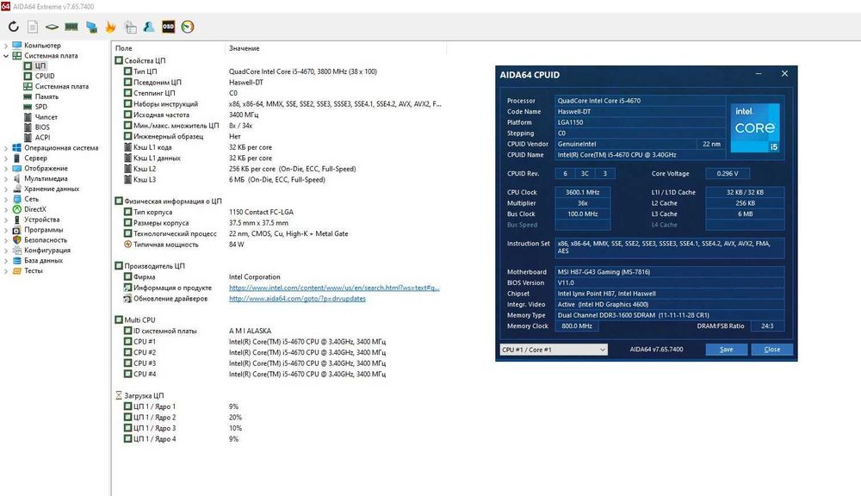Click the AIDA64 red 64 title bar icon
This screenshot has height=496, width=861.
(x=5, y=6)
